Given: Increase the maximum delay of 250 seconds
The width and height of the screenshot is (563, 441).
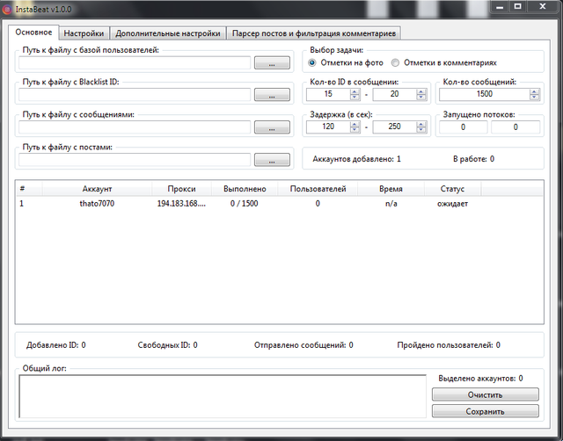Looking at the screenshot, I should point(420,123).
